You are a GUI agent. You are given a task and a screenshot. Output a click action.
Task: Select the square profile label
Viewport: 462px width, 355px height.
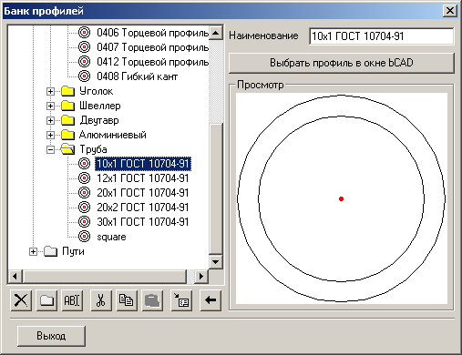pyautogui.click(x=111, y=237)
